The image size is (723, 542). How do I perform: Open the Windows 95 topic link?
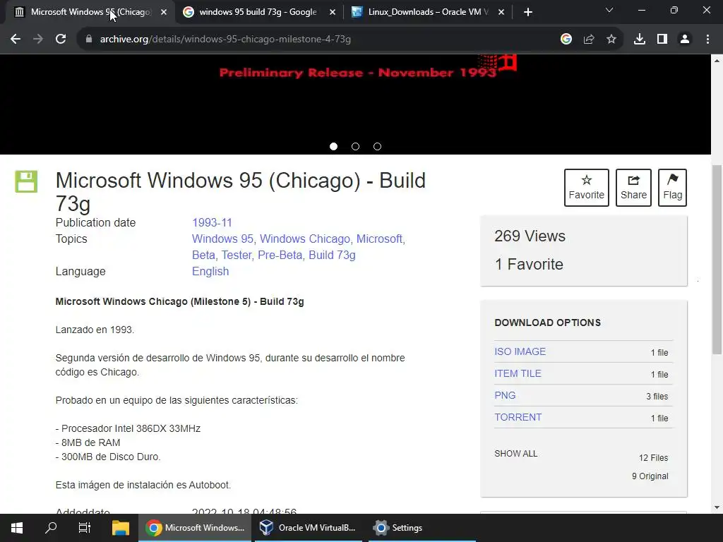pyautogui.click(x=222, y=239)
